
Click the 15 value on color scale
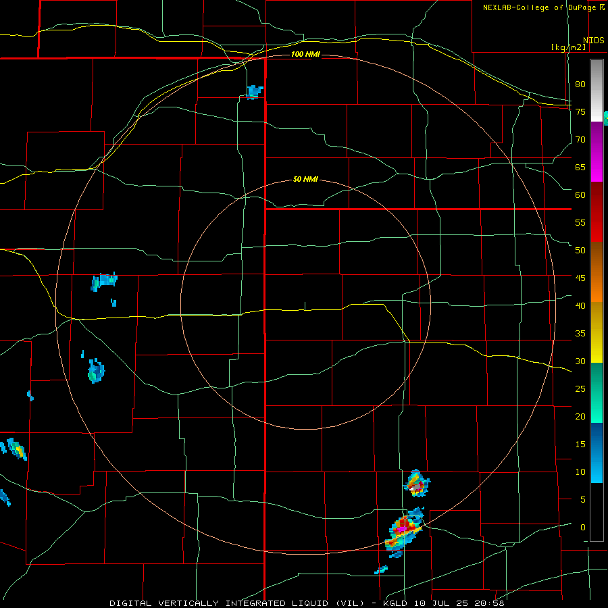580,445
